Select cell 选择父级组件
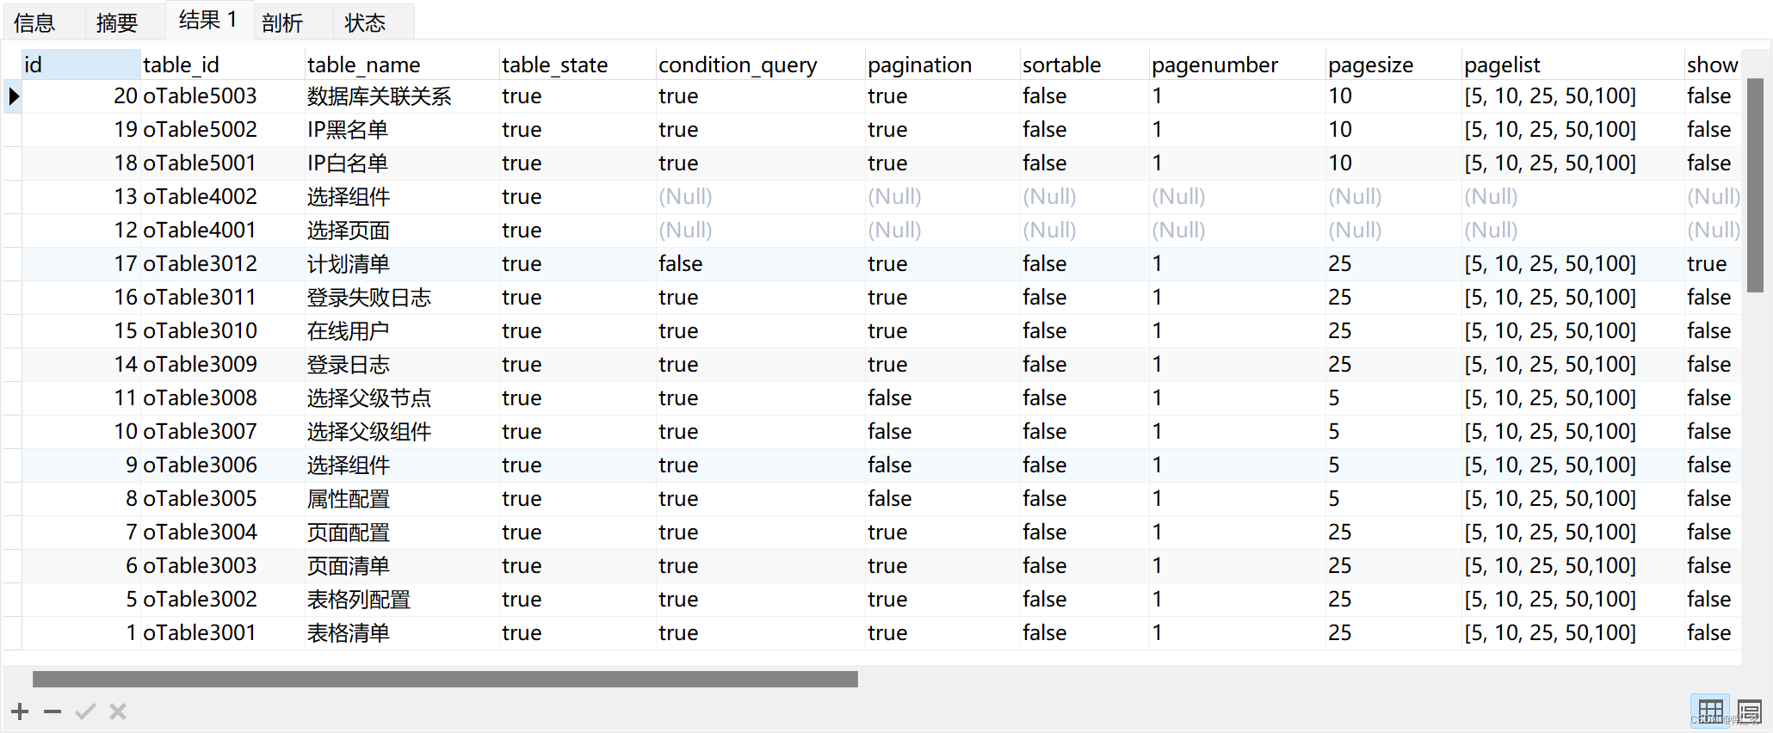 [x=402, y=431]
